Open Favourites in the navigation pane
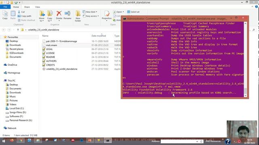Viewport: 259px width, 145px height. pyautogui.click(x=11, y=37)
